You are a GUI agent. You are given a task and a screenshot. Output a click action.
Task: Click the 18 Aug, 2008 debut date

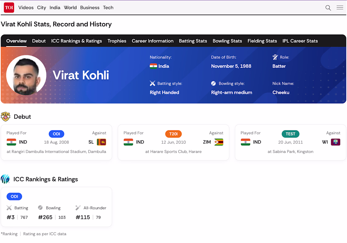(x=56, y=142)
